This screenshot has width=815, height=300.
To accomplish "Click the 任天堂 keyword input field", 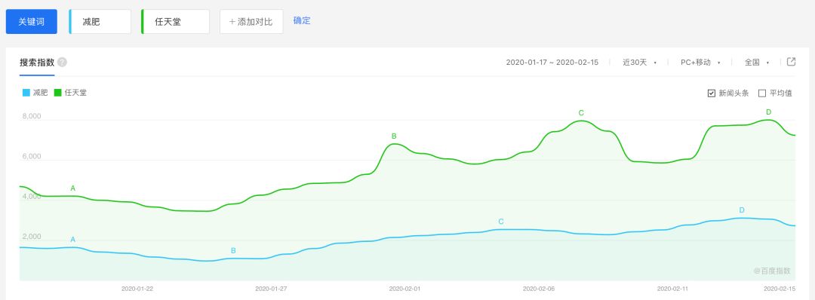I will pos(176,22).
